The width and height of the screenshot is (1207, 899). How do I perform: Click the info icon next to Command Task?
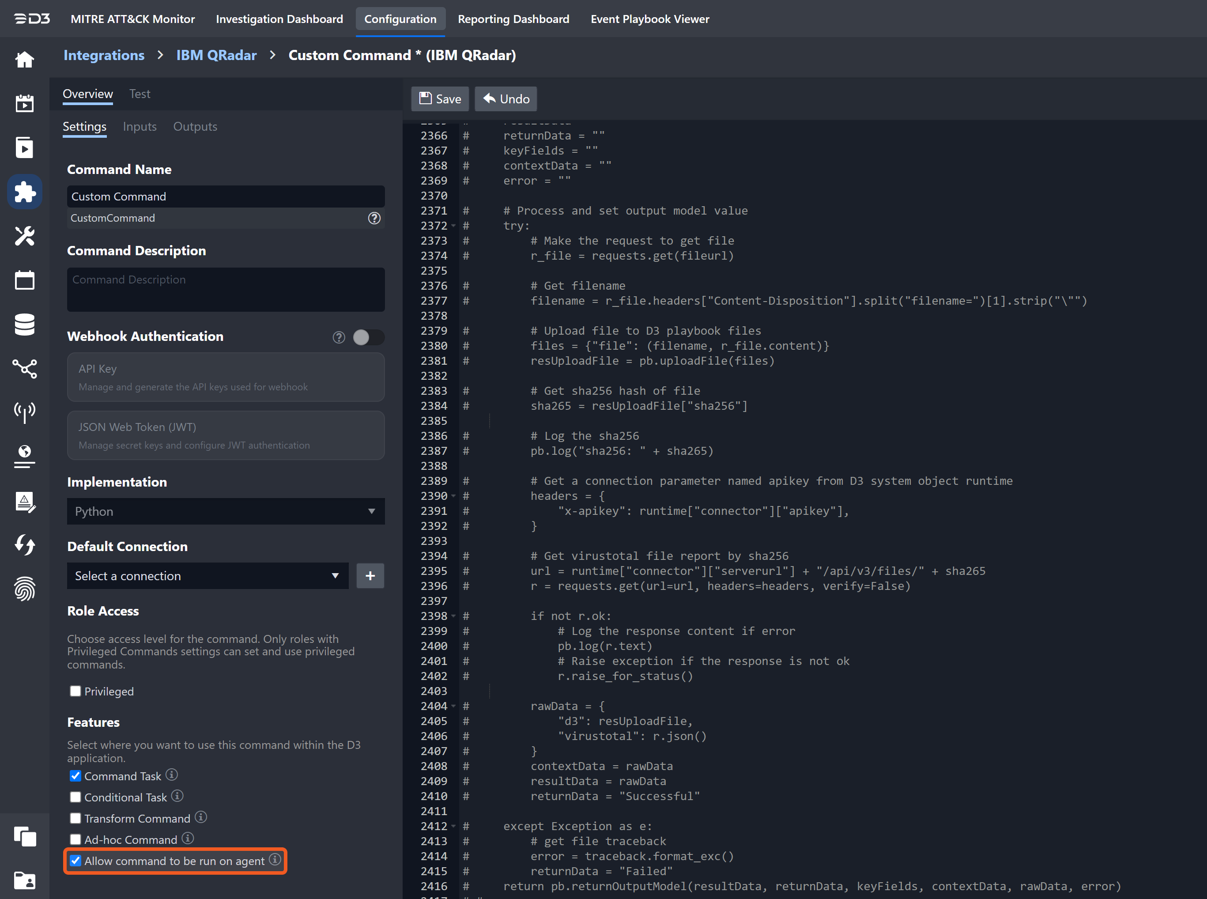172,774
